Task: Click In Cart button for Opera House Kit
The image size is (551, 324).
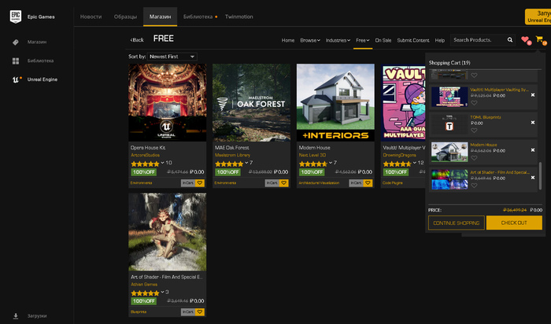Action: (188, 183)
